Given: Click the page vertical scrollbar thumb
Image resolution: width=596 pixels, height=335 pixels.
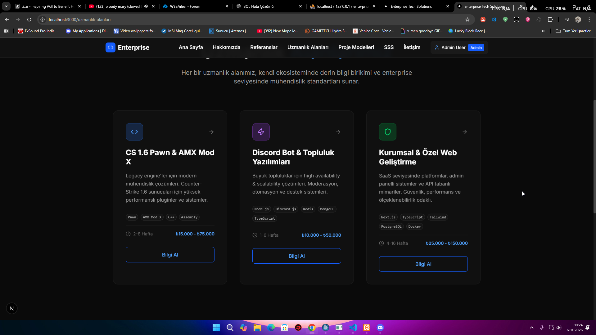Looking at the screenshot, I should (x=594, y=157).
